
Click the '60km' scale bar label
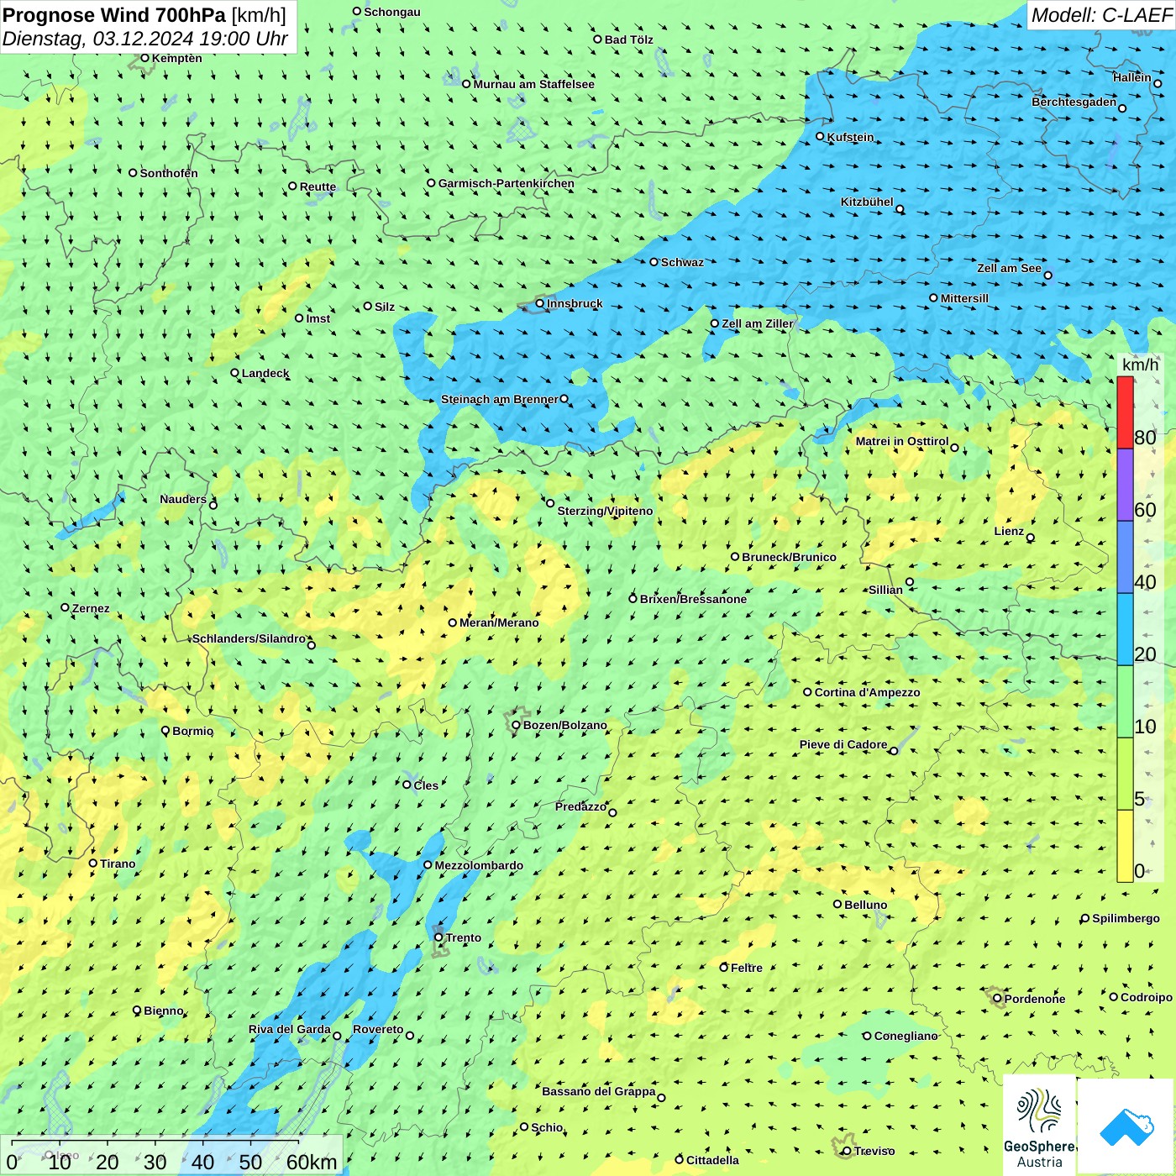(x=312, y=1162)
